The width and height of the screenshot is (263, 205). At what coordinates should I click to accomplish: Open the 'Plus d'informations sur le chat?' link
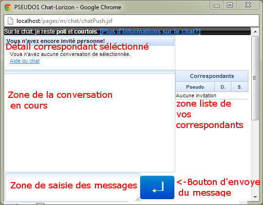150,31
